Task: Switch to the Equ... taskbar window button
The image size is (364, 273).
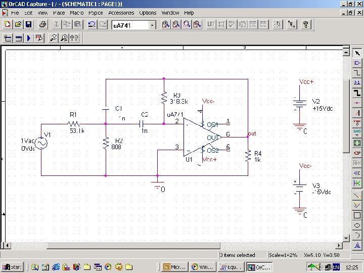Action: [x=231, y=267]
